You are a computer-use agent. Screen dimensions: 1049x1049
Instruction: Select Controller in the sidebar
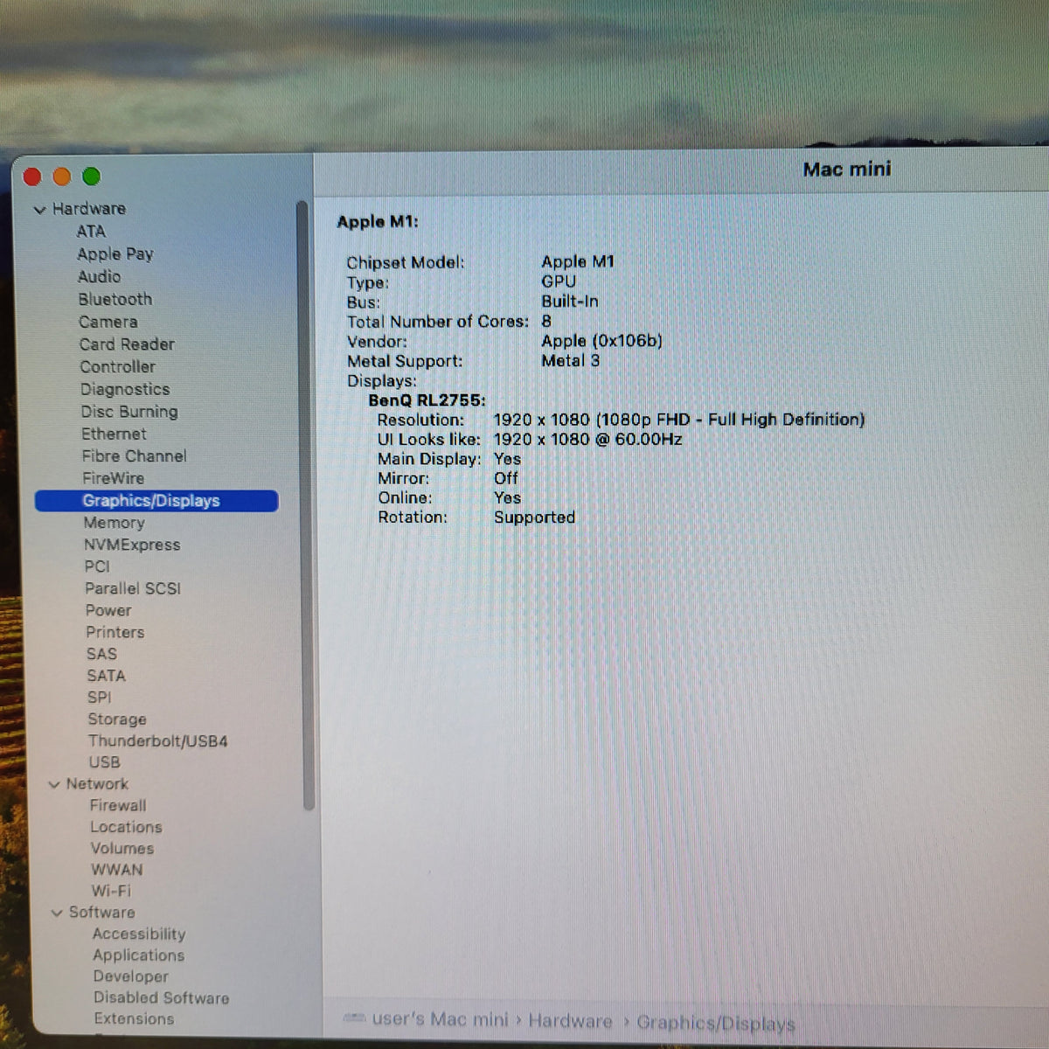tap(117, 367)
